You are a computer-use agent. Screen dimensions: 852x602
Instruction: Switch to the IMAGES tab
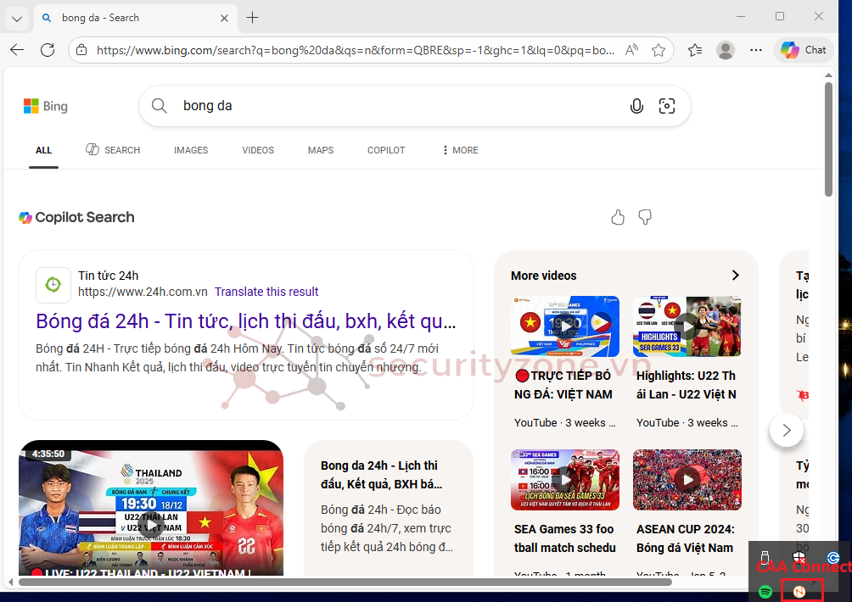point(191,150)
